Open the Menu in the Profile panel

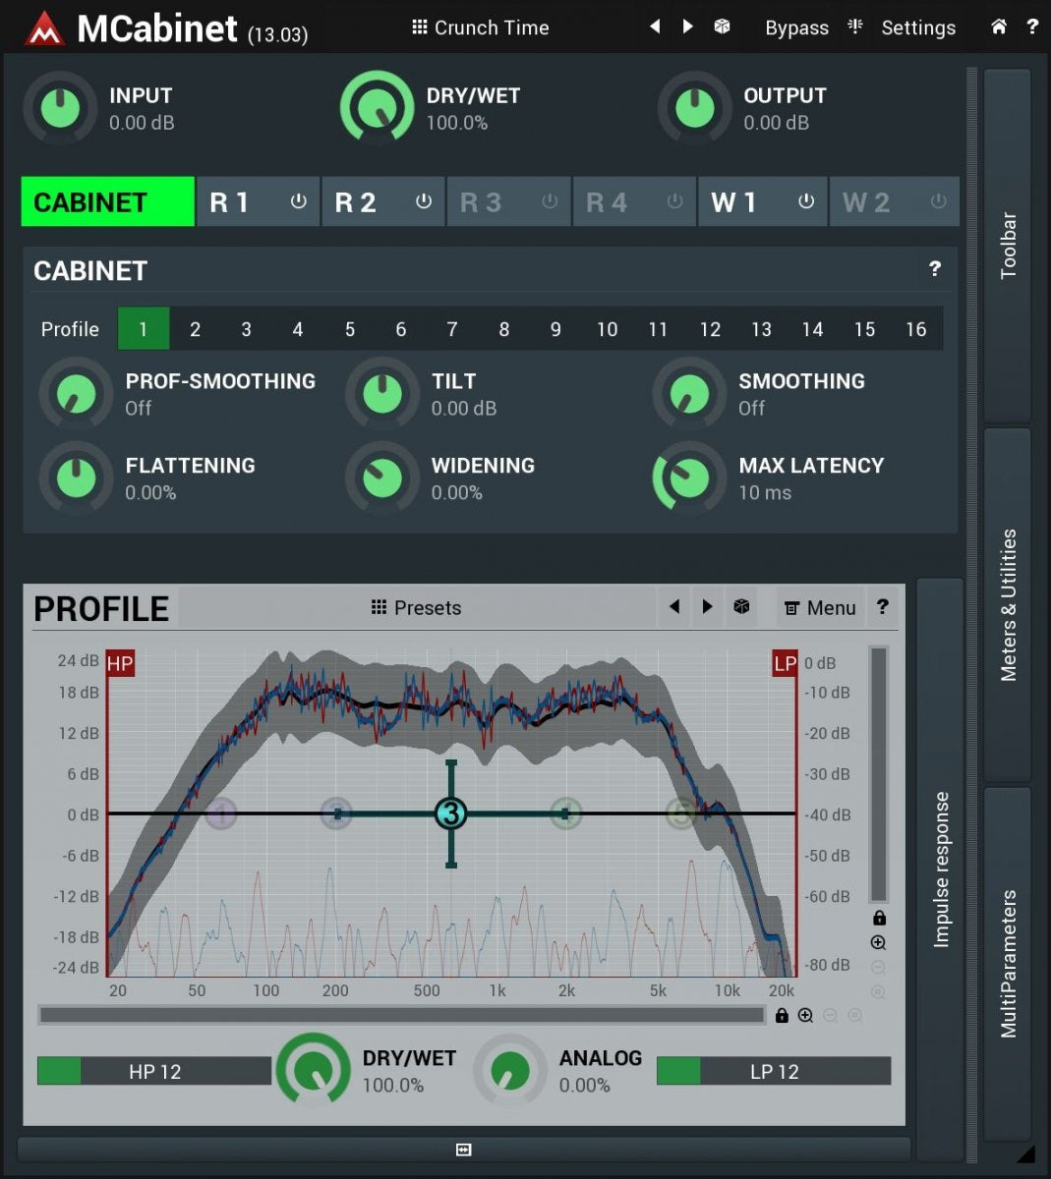click(820, 607)
